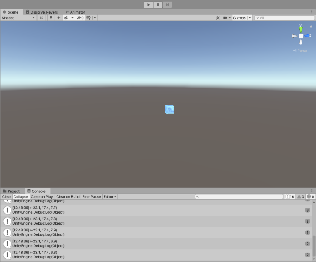Toggle hidden objects visibility counter

(x=80, y=18)
